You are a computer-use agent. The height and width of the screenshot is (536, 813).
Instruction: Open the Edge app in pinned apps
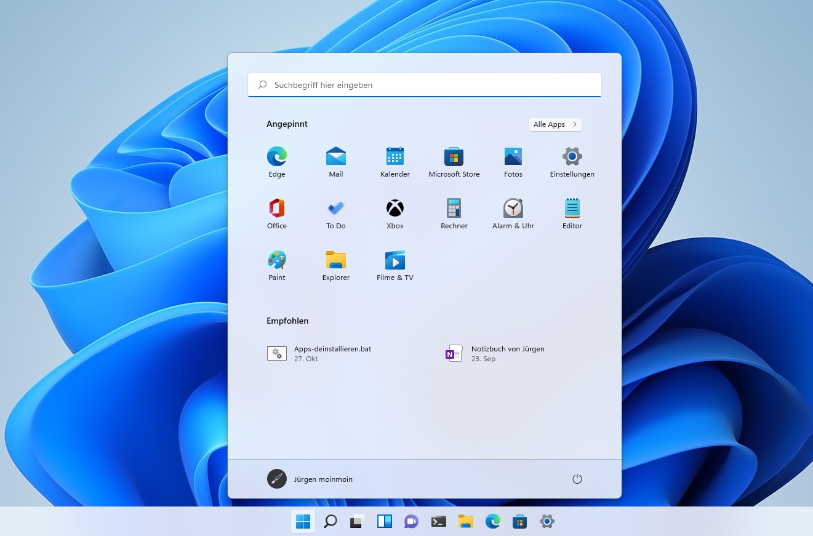(x=277, y=162)
